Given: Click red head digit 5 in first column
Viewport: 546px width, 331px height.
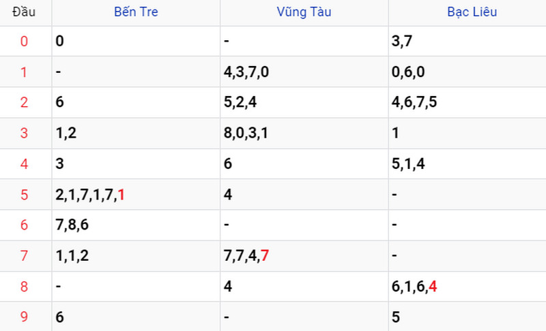Looking at the screenshot, I should click(24, 195).
